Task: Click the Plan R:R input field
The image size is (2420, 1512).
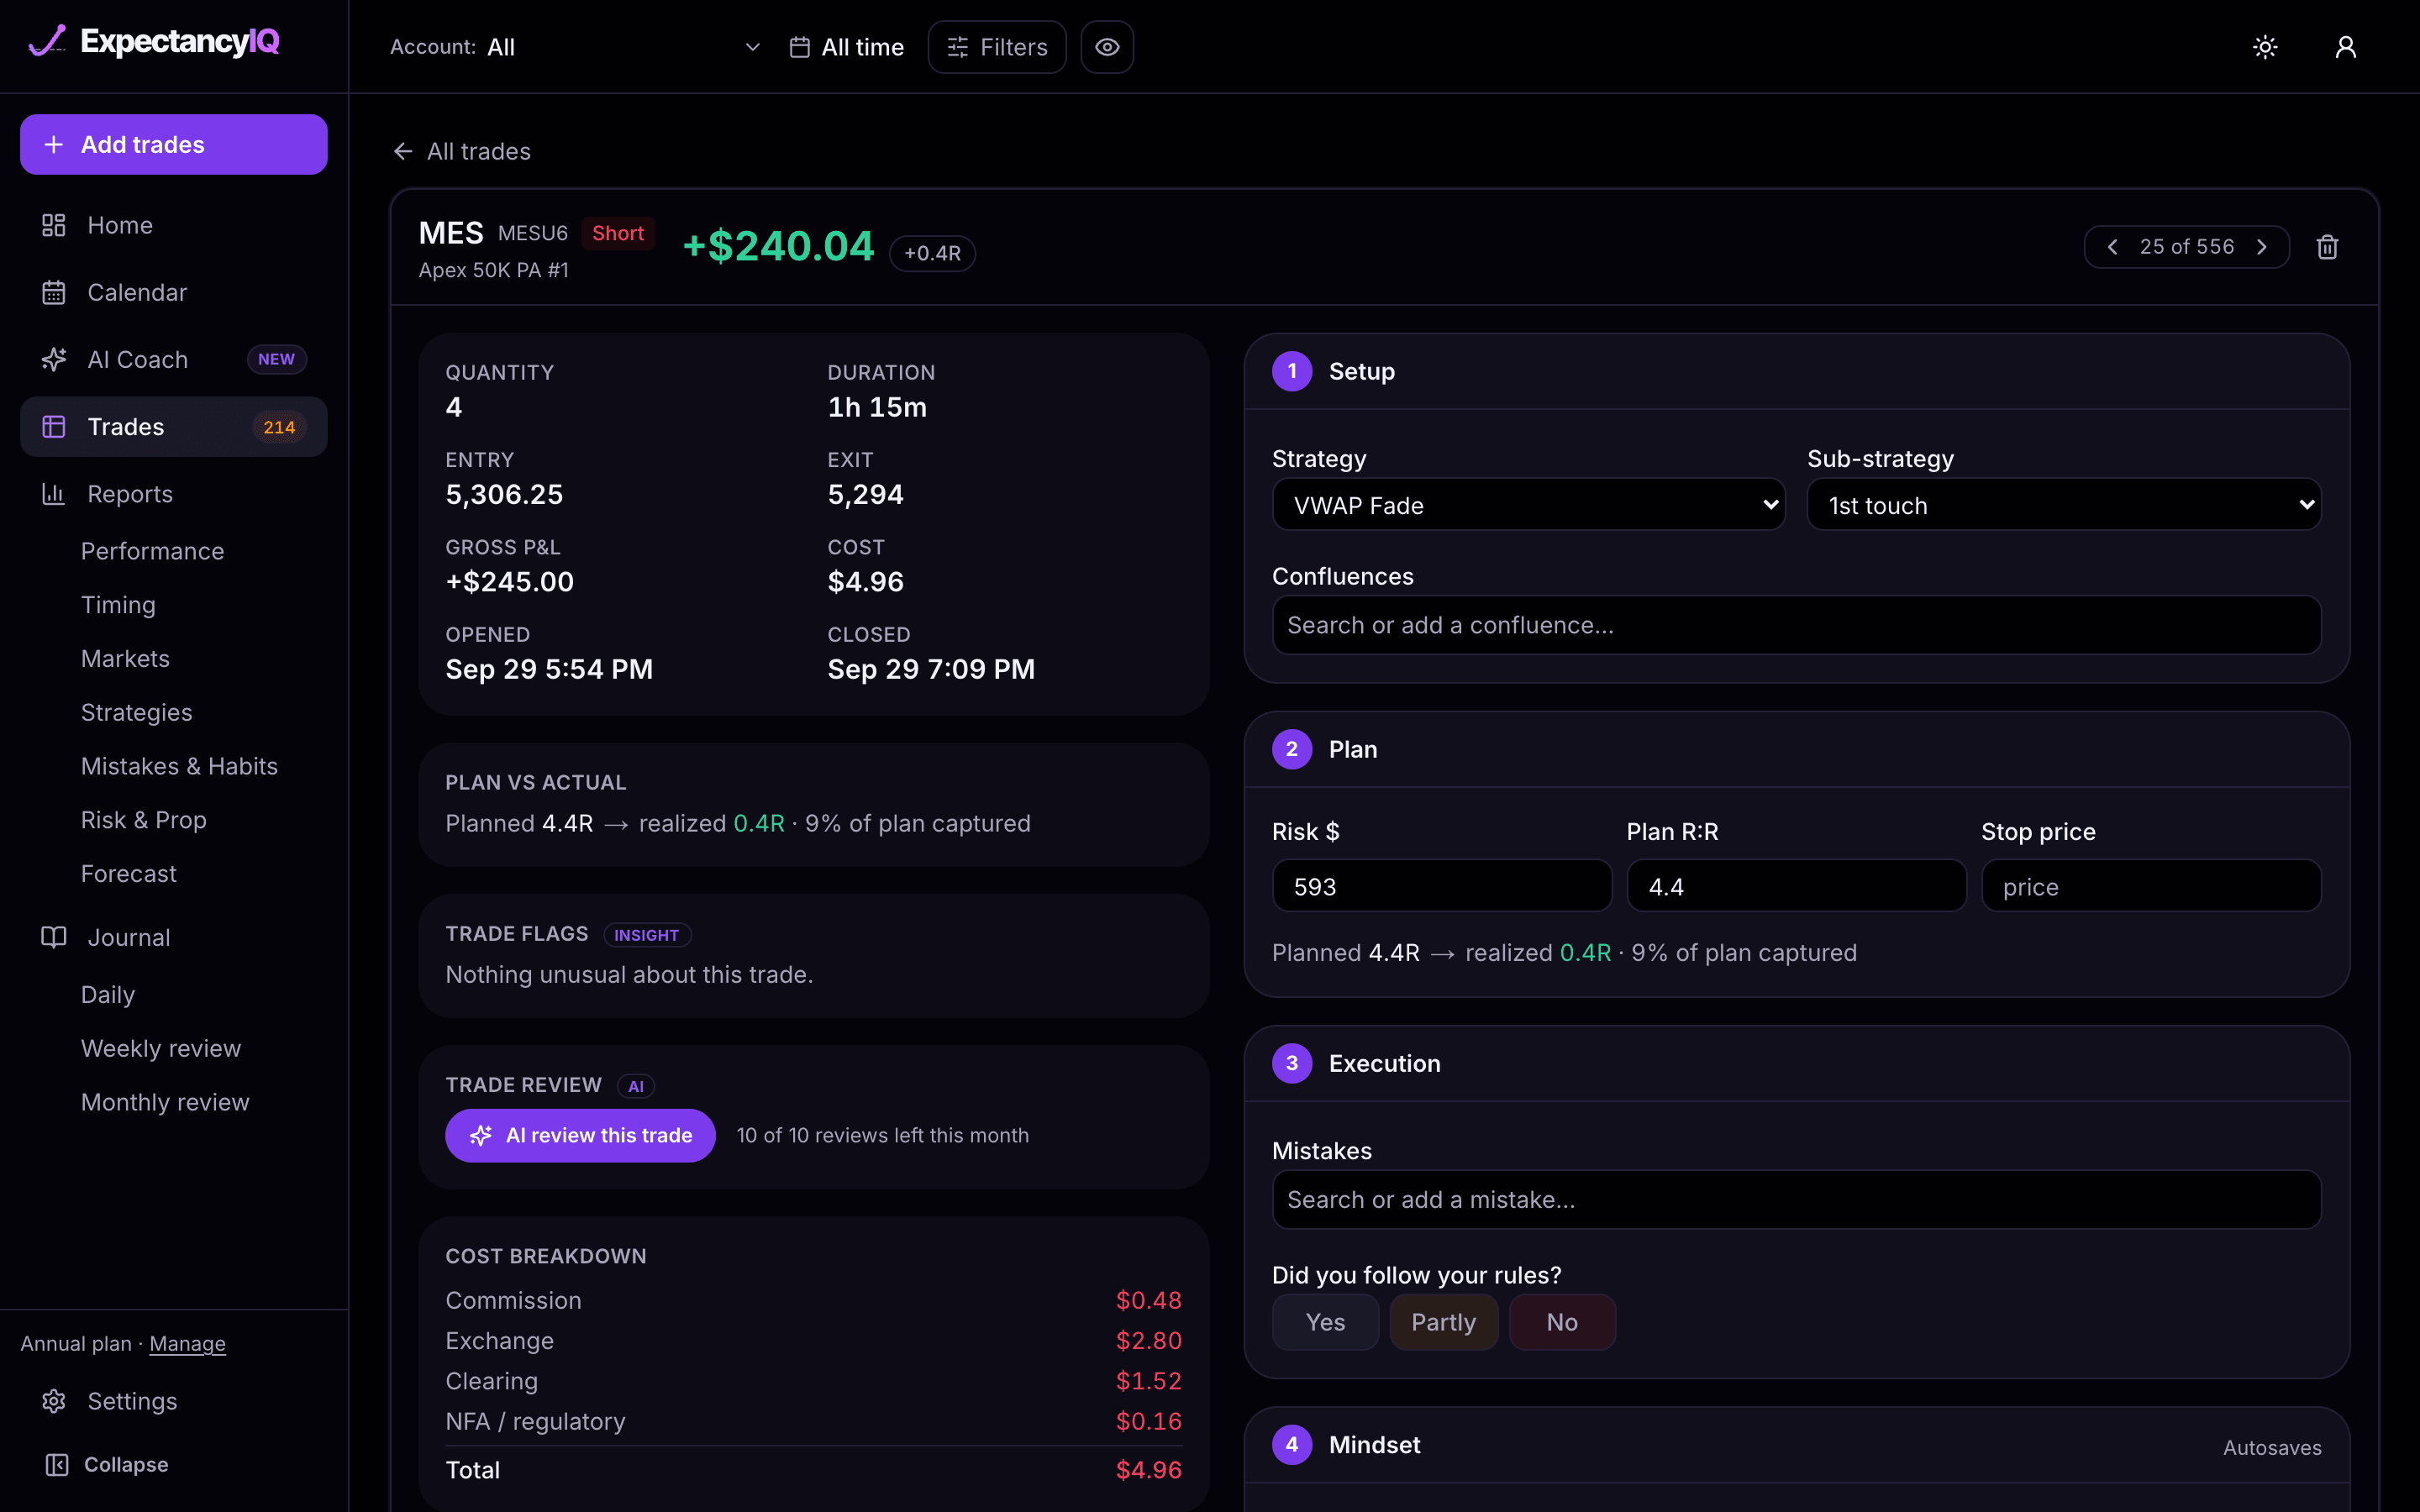Action: point(1796,886)
